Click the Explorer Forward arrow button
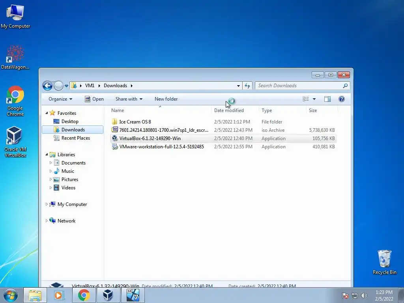The width and height of the screenshot is (404, 303). [58, 86]
